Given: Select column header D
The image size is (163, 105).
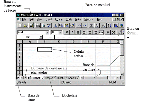Looking at the screenshot, I should [74, 42].
